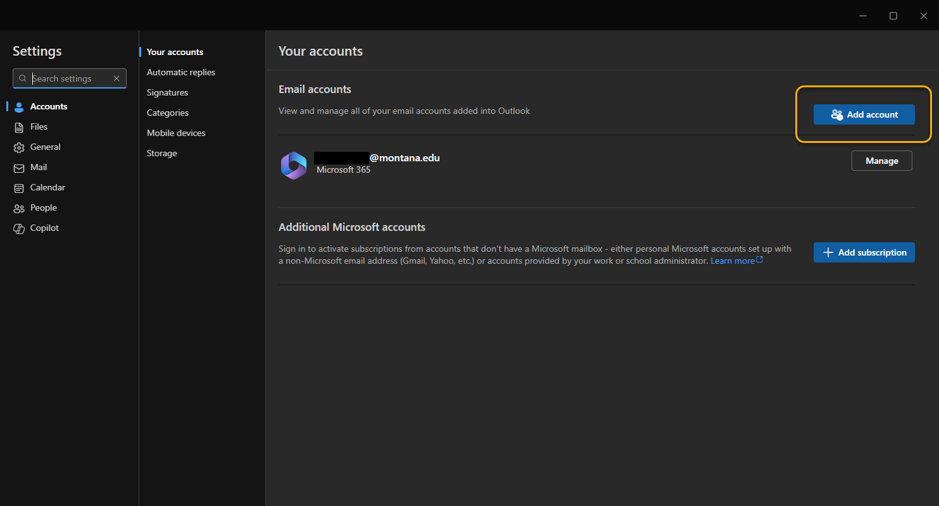The width and height of the screenshot is (939, 506).
Task: Open the Copilot settings icon
Action: click(x=19, y=228)
